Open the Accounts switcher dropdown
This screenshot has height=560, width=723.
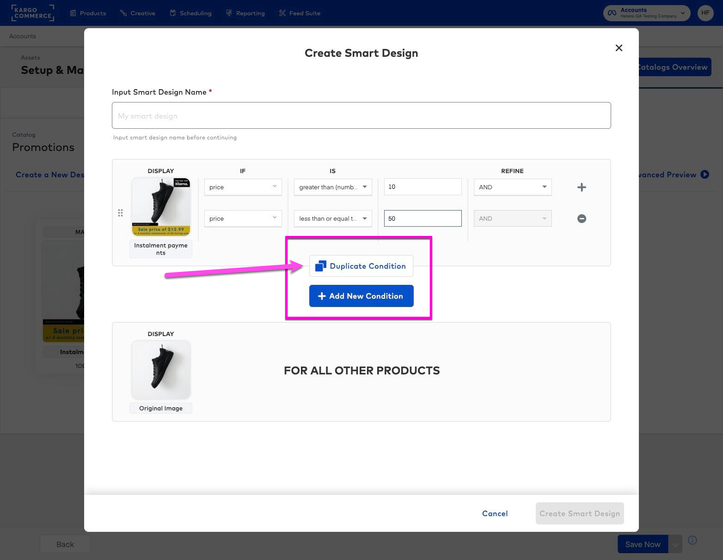tap(646, 13)
